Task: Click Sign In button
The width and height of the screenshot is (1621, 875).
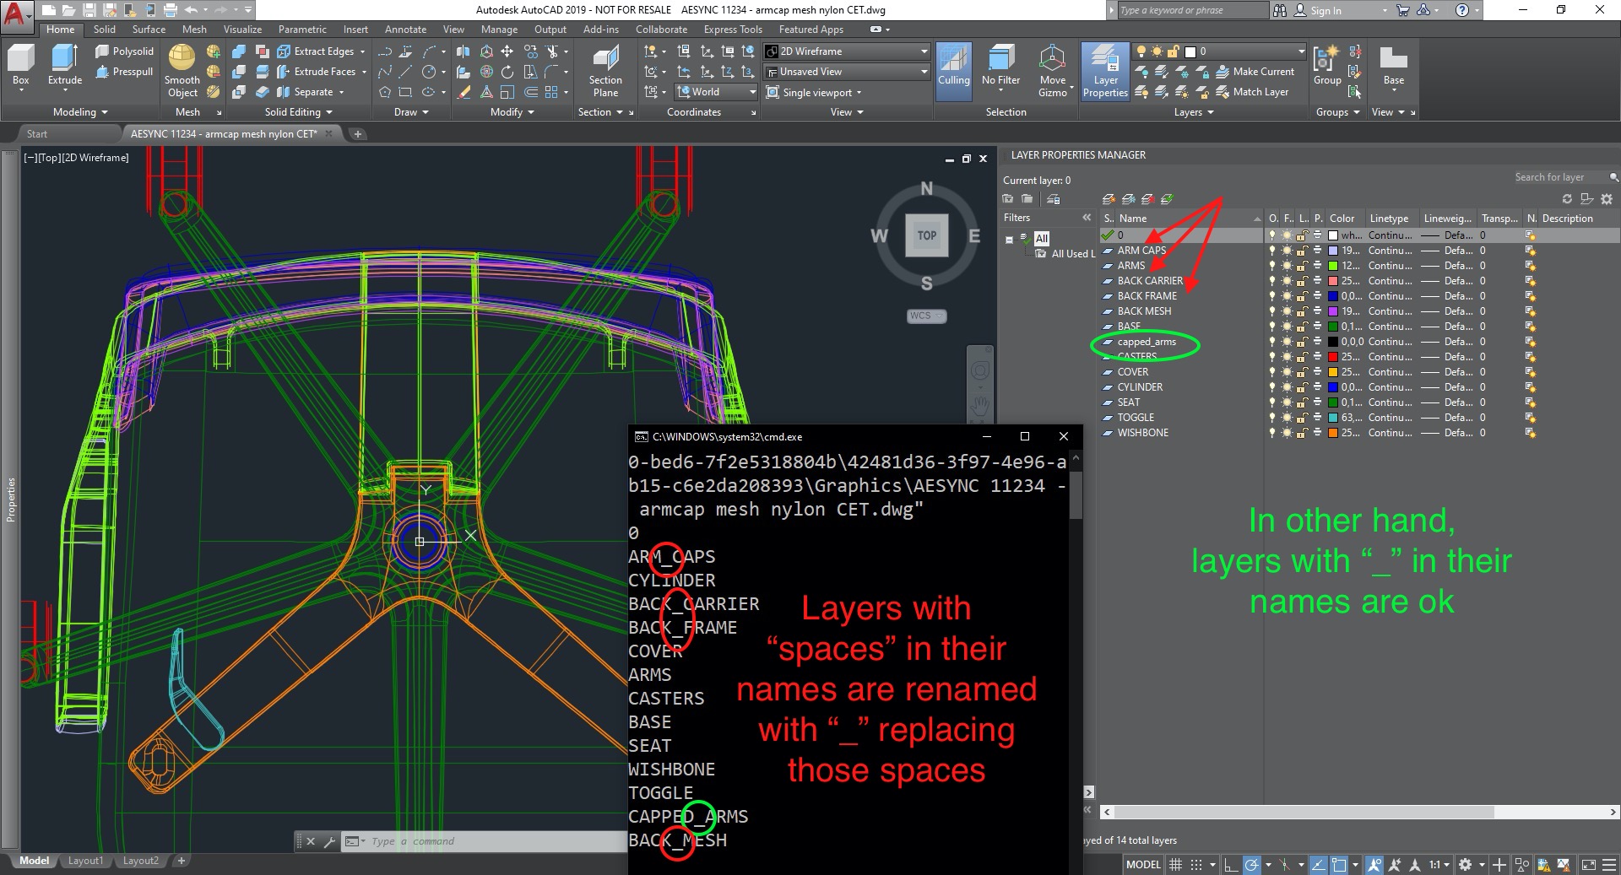Action: tap(1318, 10)
